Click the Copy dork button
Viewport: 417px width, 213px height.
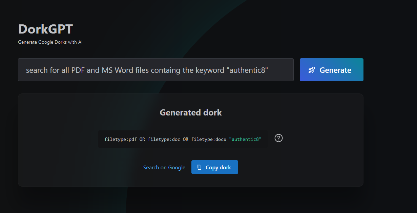(x=215, y=167)
